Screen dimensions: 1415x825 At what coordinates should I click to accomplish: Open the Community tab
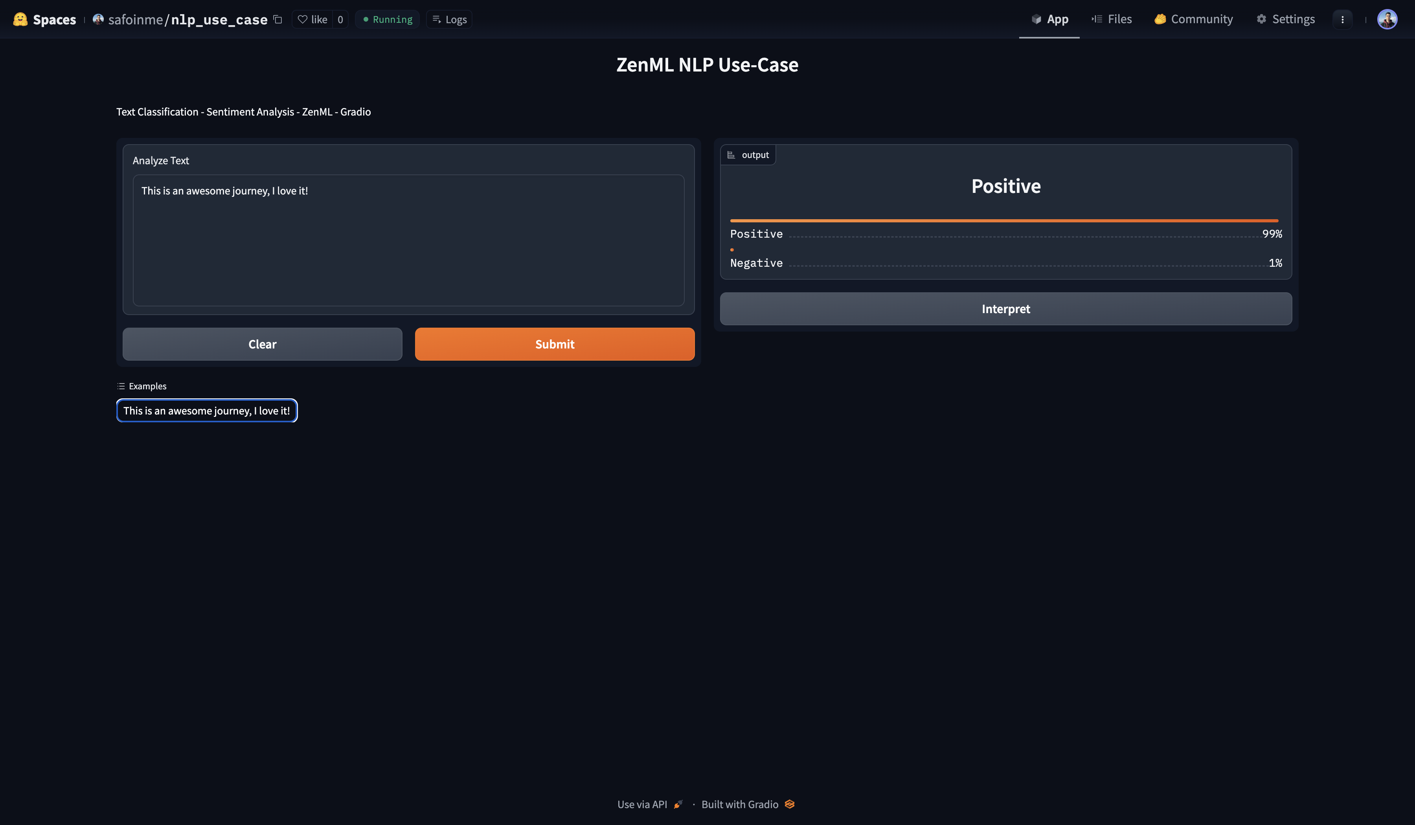(x=1194, y=19)
